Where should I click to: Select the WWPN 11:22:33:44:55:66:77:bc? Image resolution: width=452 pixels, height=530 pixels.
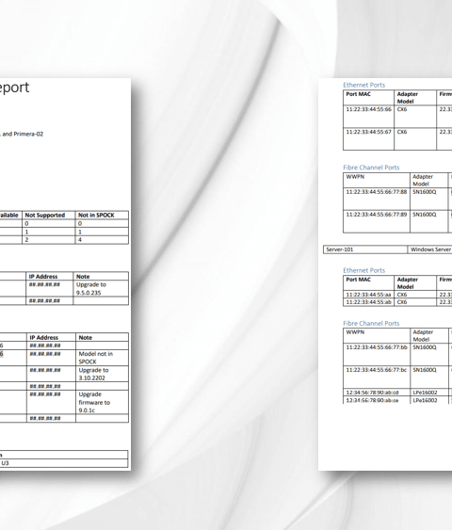(x=377, y=370)
